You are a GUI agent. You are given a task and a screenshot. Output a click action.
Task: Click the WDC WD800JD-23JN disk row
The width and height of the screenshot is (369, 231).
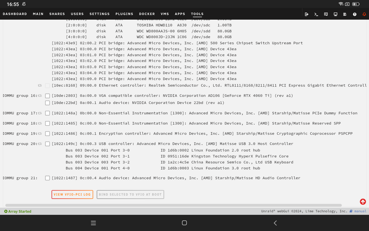click(149, 37)
